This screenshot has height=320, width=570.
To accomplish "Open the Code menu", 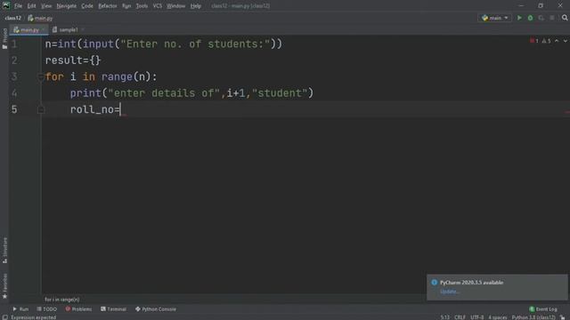I will coord(87,6).
